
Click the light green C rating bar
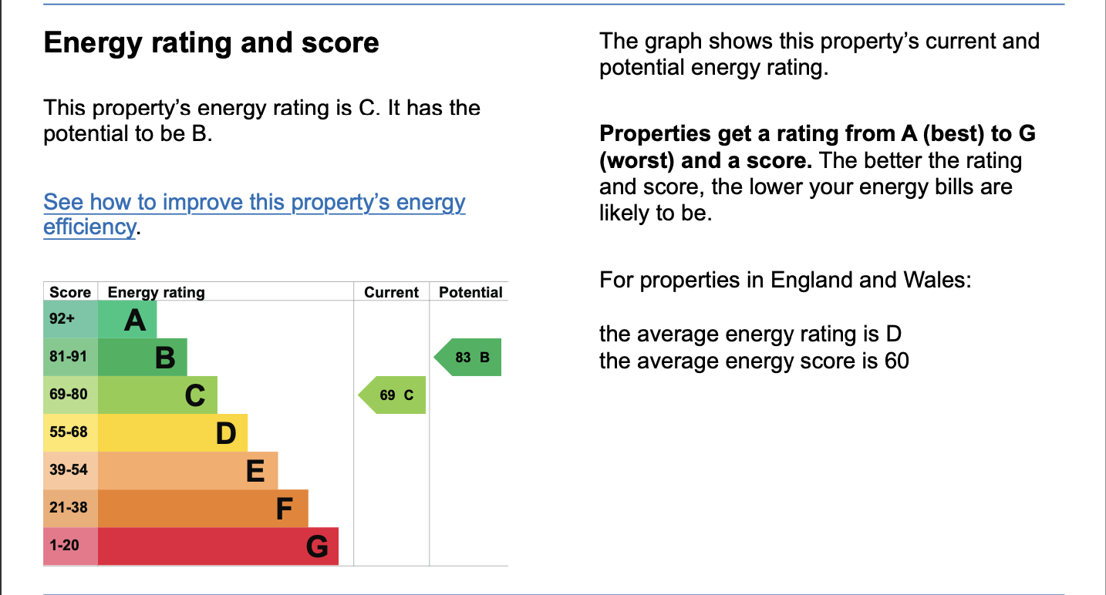coord(157,395)
